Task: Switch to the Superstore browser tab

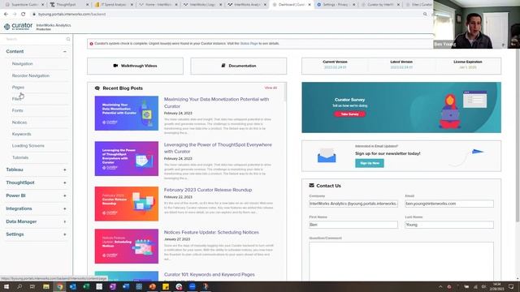Action: pyautogui.click(x=25, y=5)
